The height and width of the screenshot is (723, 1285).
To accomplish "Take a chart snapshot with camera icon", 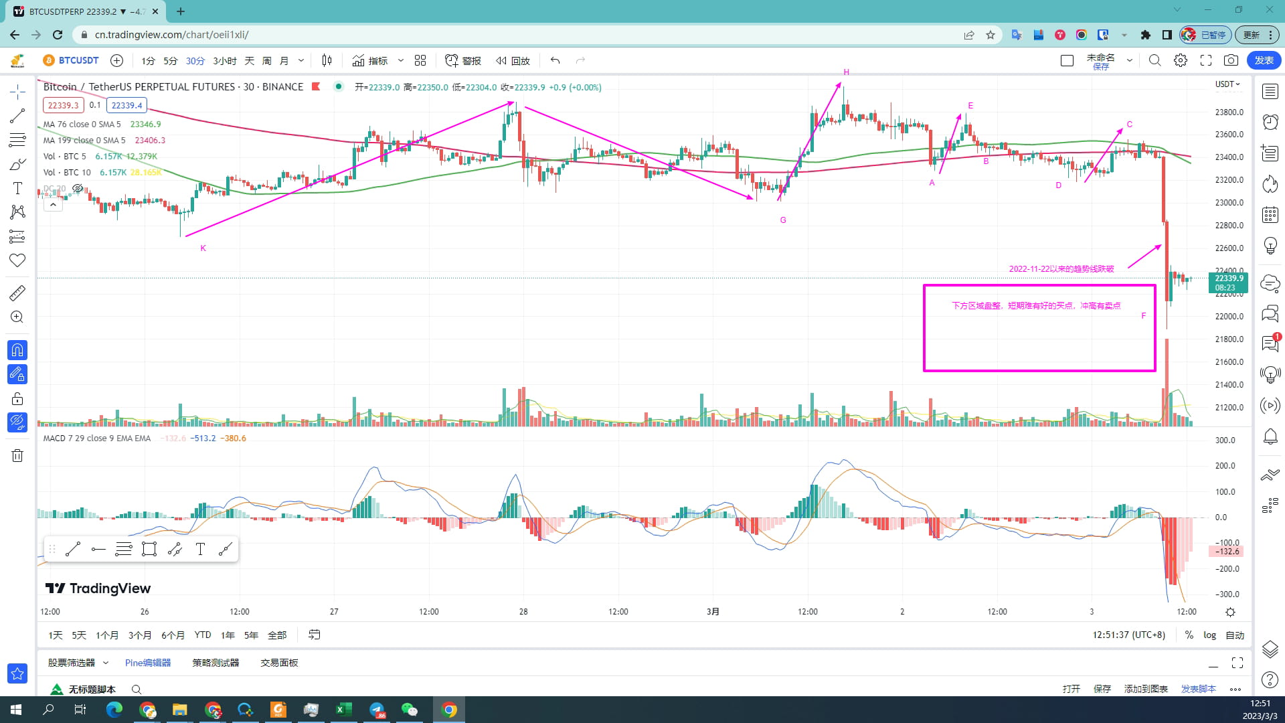I will click(1231, 60).
